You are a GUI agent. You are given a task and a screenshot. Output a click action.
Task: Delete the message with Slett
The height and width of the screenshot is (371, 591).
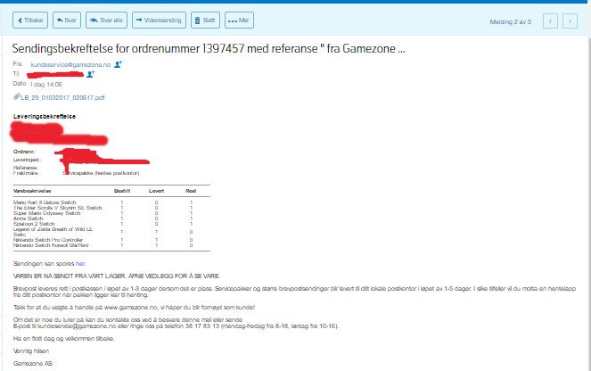tap(205, 21)
